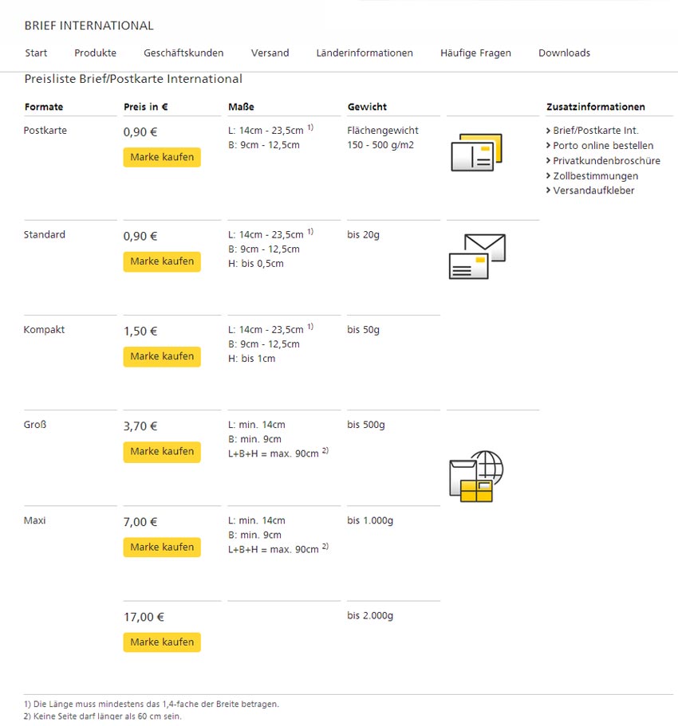
Task: Select the Standard format label
Action: click(x=45, y=235)
